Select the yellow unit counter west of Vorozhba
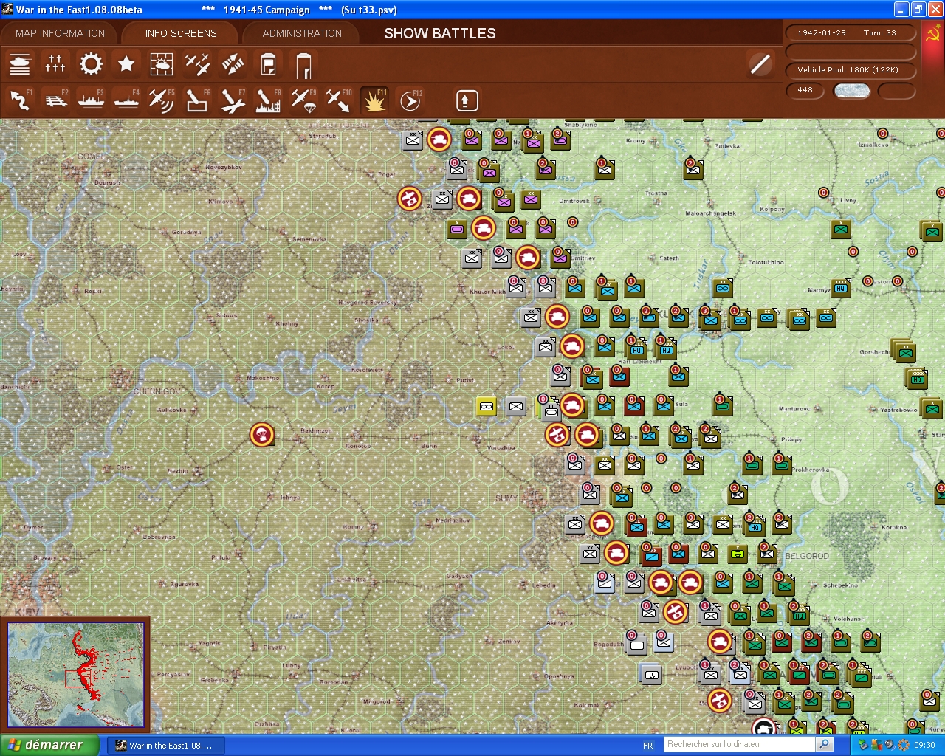945x756 pixels. click(x=487, y=406)
